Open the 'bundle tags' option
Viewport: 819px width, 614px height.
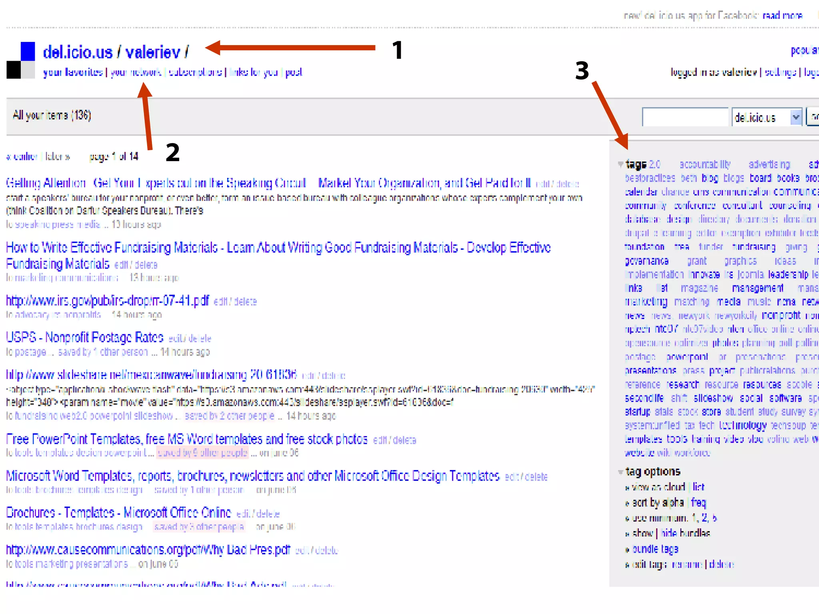click(655, 549)
